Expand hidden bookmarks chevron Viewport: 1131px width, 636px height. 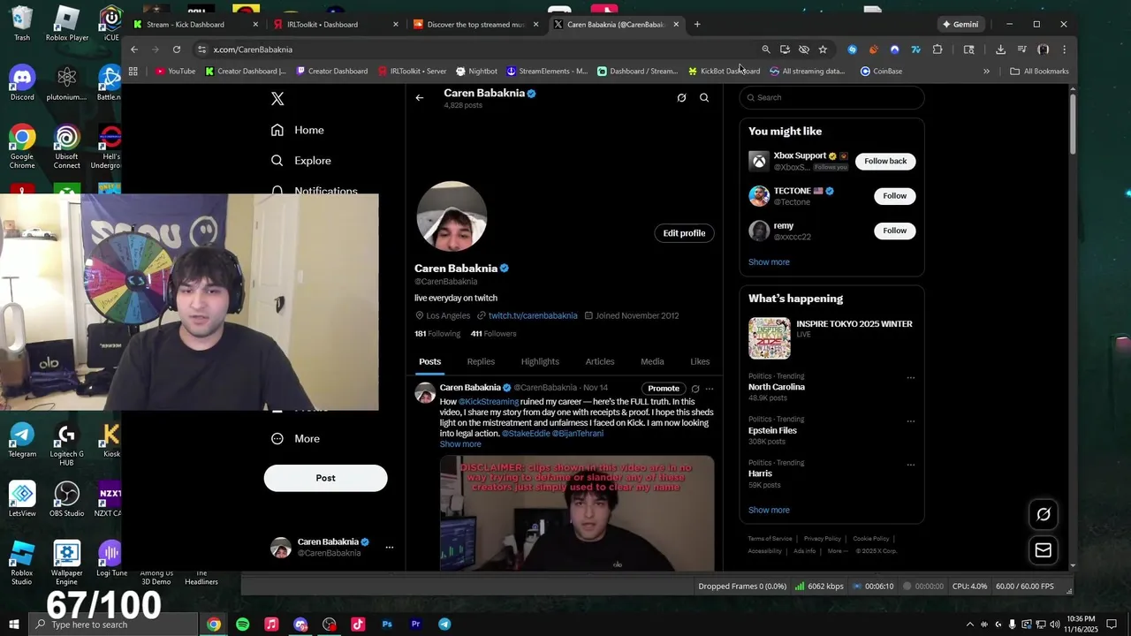(986, 71)
